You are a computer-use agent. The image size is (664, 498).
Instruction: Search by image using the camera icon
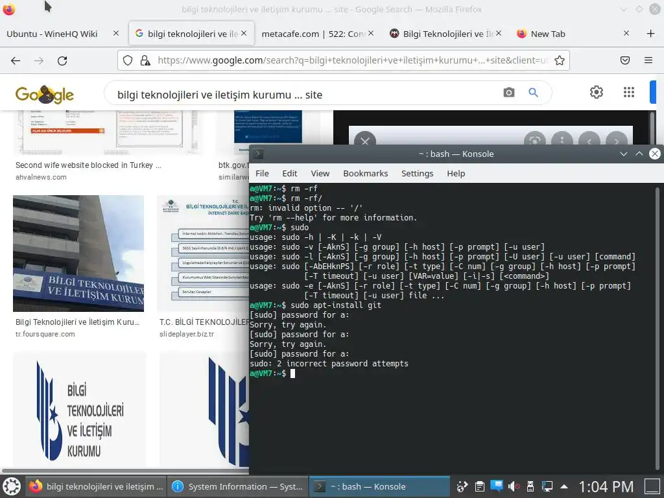pos(509,92)
